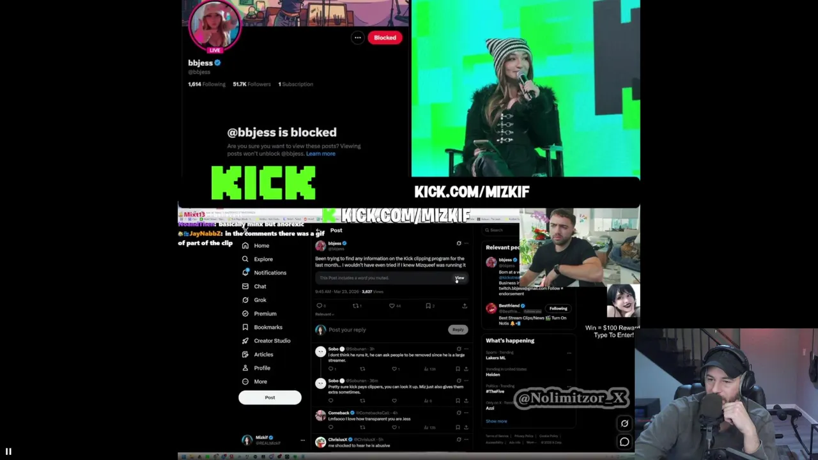Open the #TheFive trending topic
Screen dimensions: 818x460
click(x=495, y=392)
